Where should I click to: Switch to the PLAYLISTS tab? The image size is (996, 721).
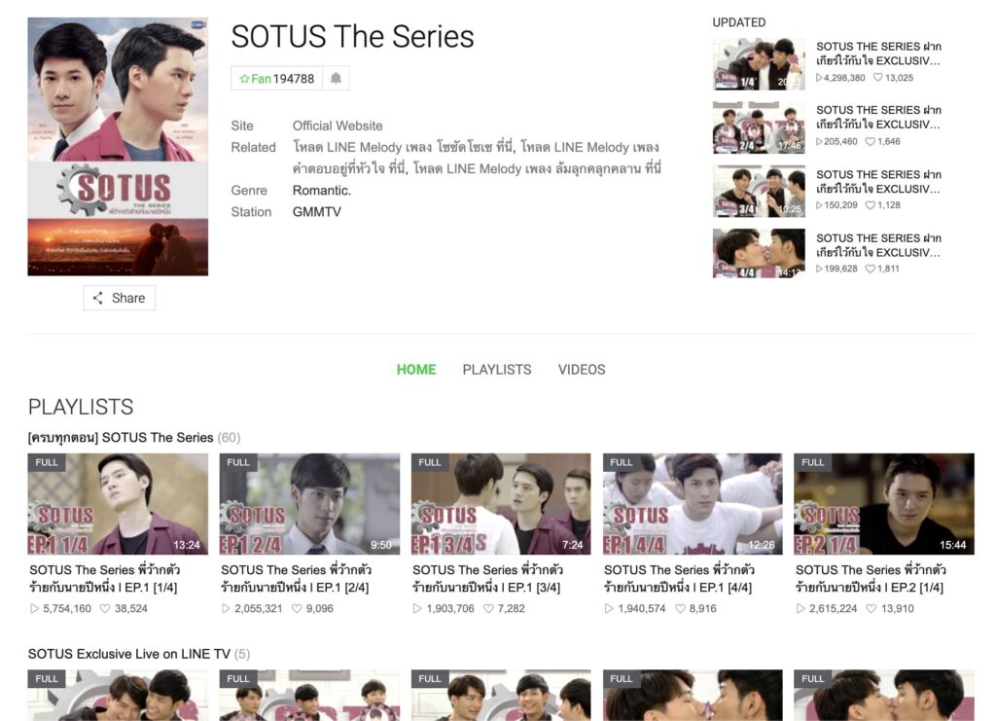(497, 370)
